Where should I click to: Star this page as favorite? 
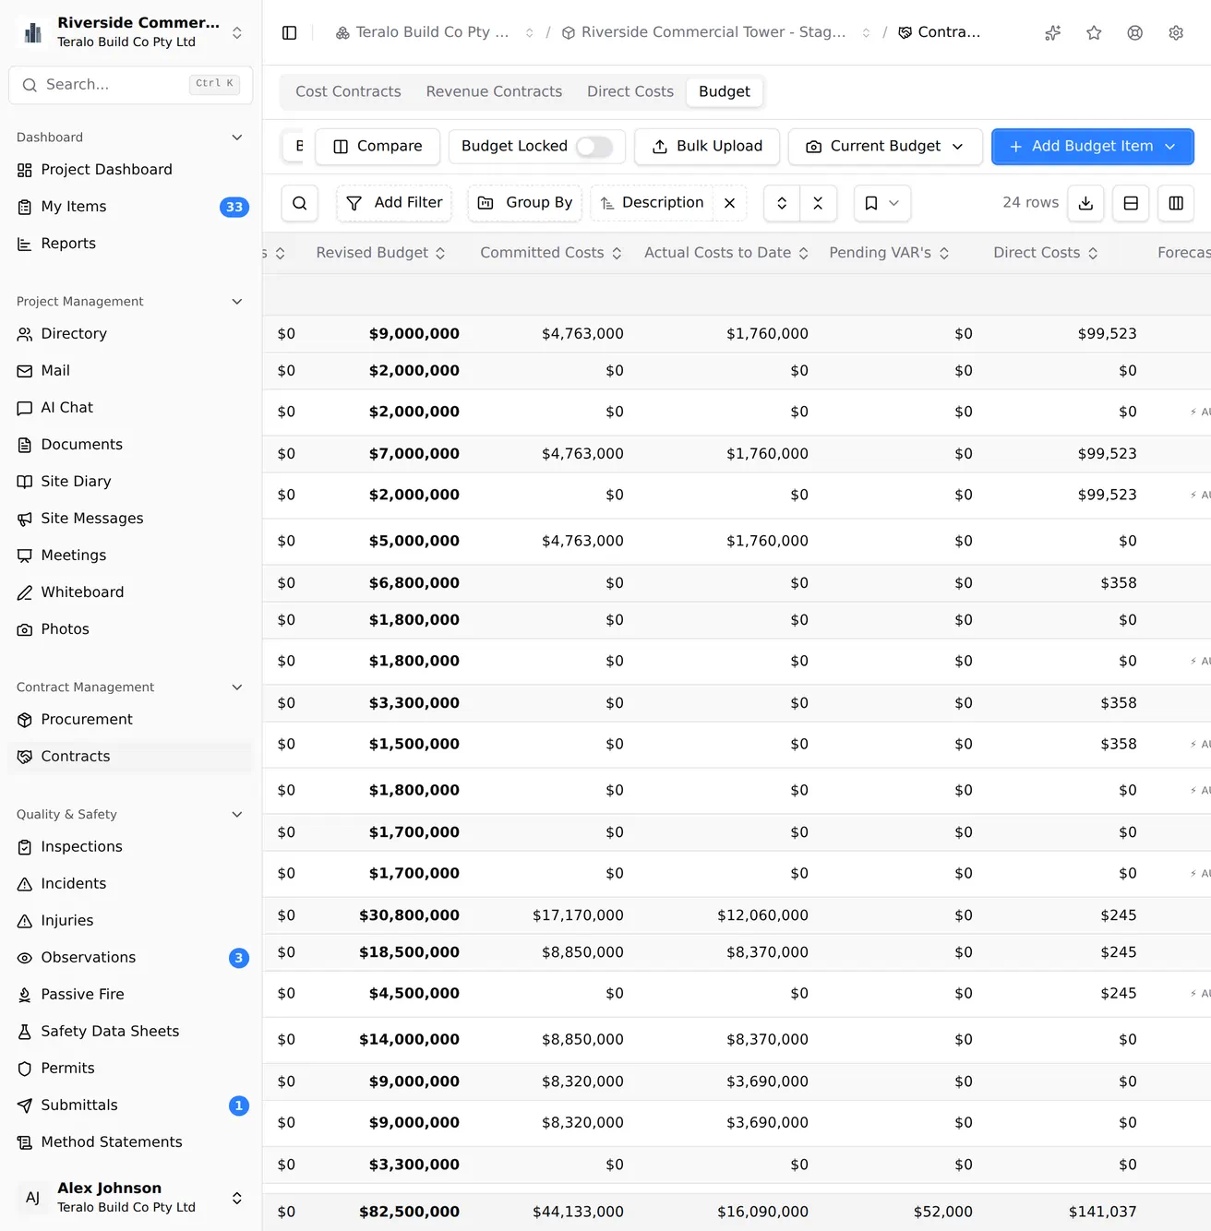pos(1094,32)
